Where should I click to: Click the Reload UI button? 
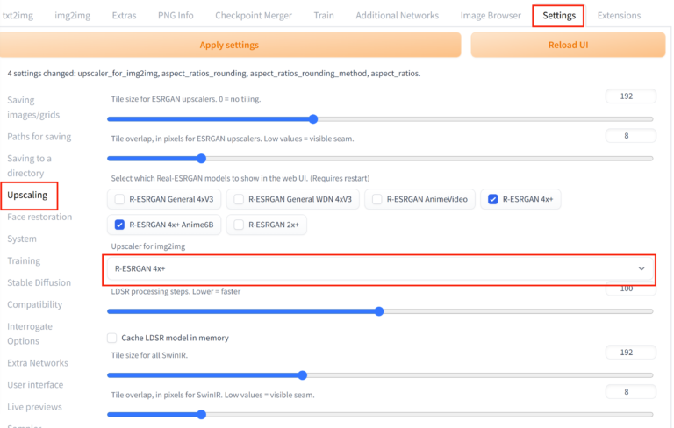(568, 45)
